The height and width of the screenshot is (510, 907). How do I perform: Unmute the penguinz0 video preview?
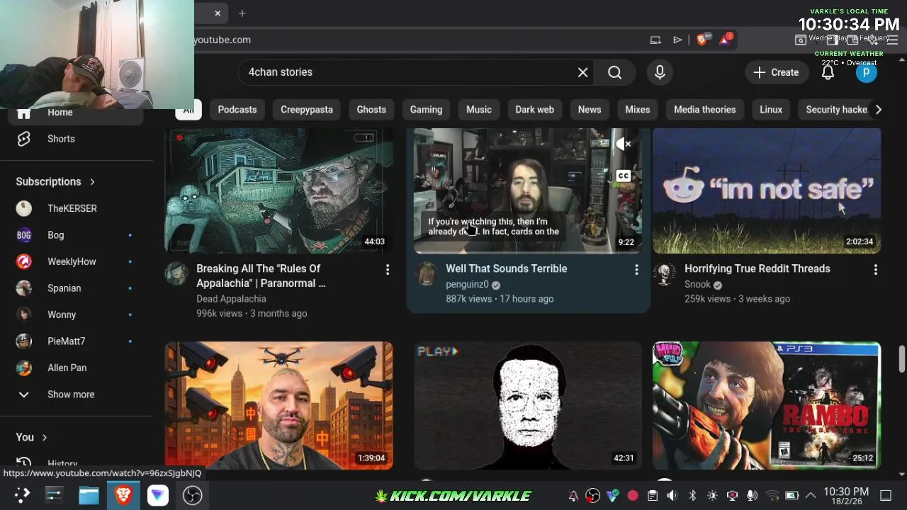[x=623, y=144]
